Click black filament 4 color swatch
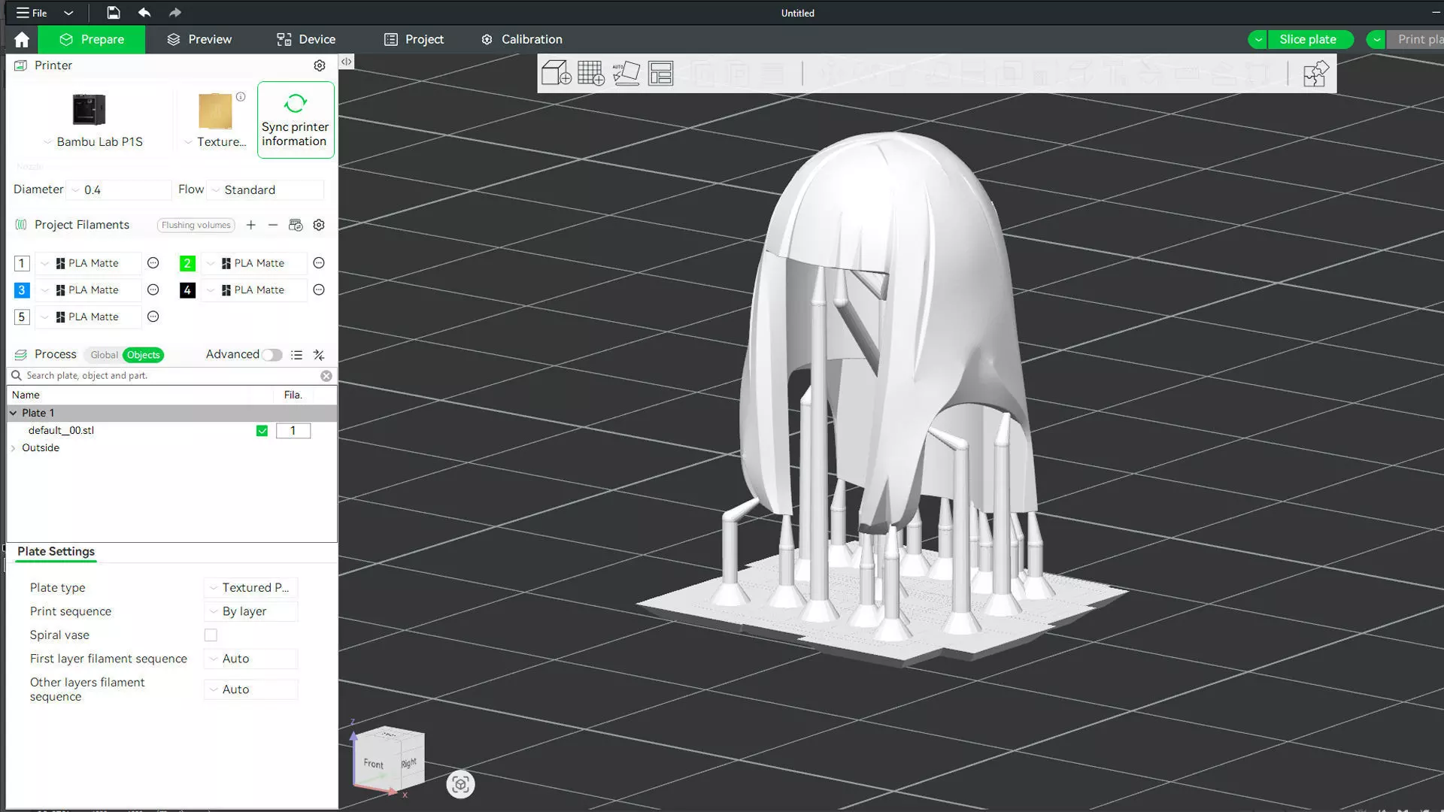This screenshot has width=1444, height=812. point(187,290)
